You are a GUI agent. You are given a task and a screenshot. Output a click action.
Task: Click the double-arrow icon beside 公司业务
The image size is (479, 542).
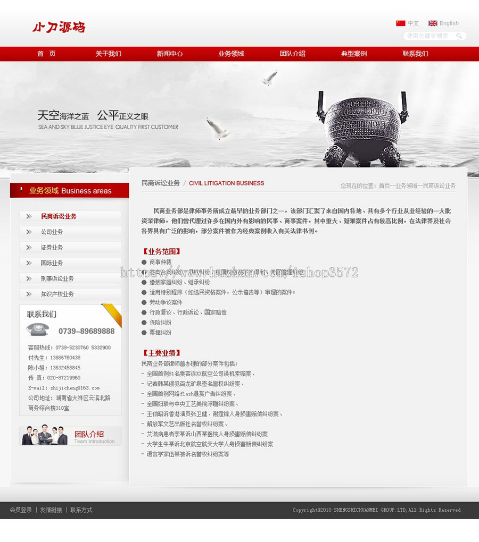30,232
